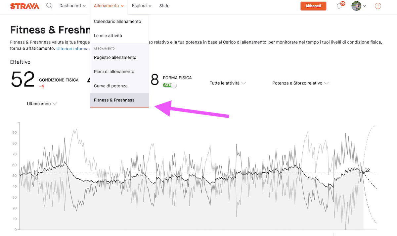Viewport: 397px width, 236px height.
Task: Click the Condizione fisica label
Action: 59,80
